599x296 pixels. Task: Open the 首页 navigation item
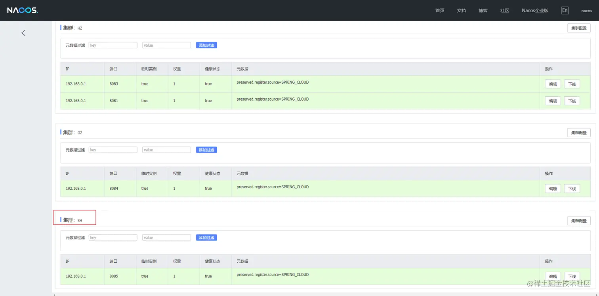(x=440, y=11)
